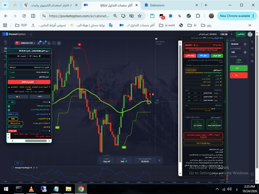This screenshot has height=194, width=259.
Task: Toggle second green checkbox in left panel
Action: [9, 110]
